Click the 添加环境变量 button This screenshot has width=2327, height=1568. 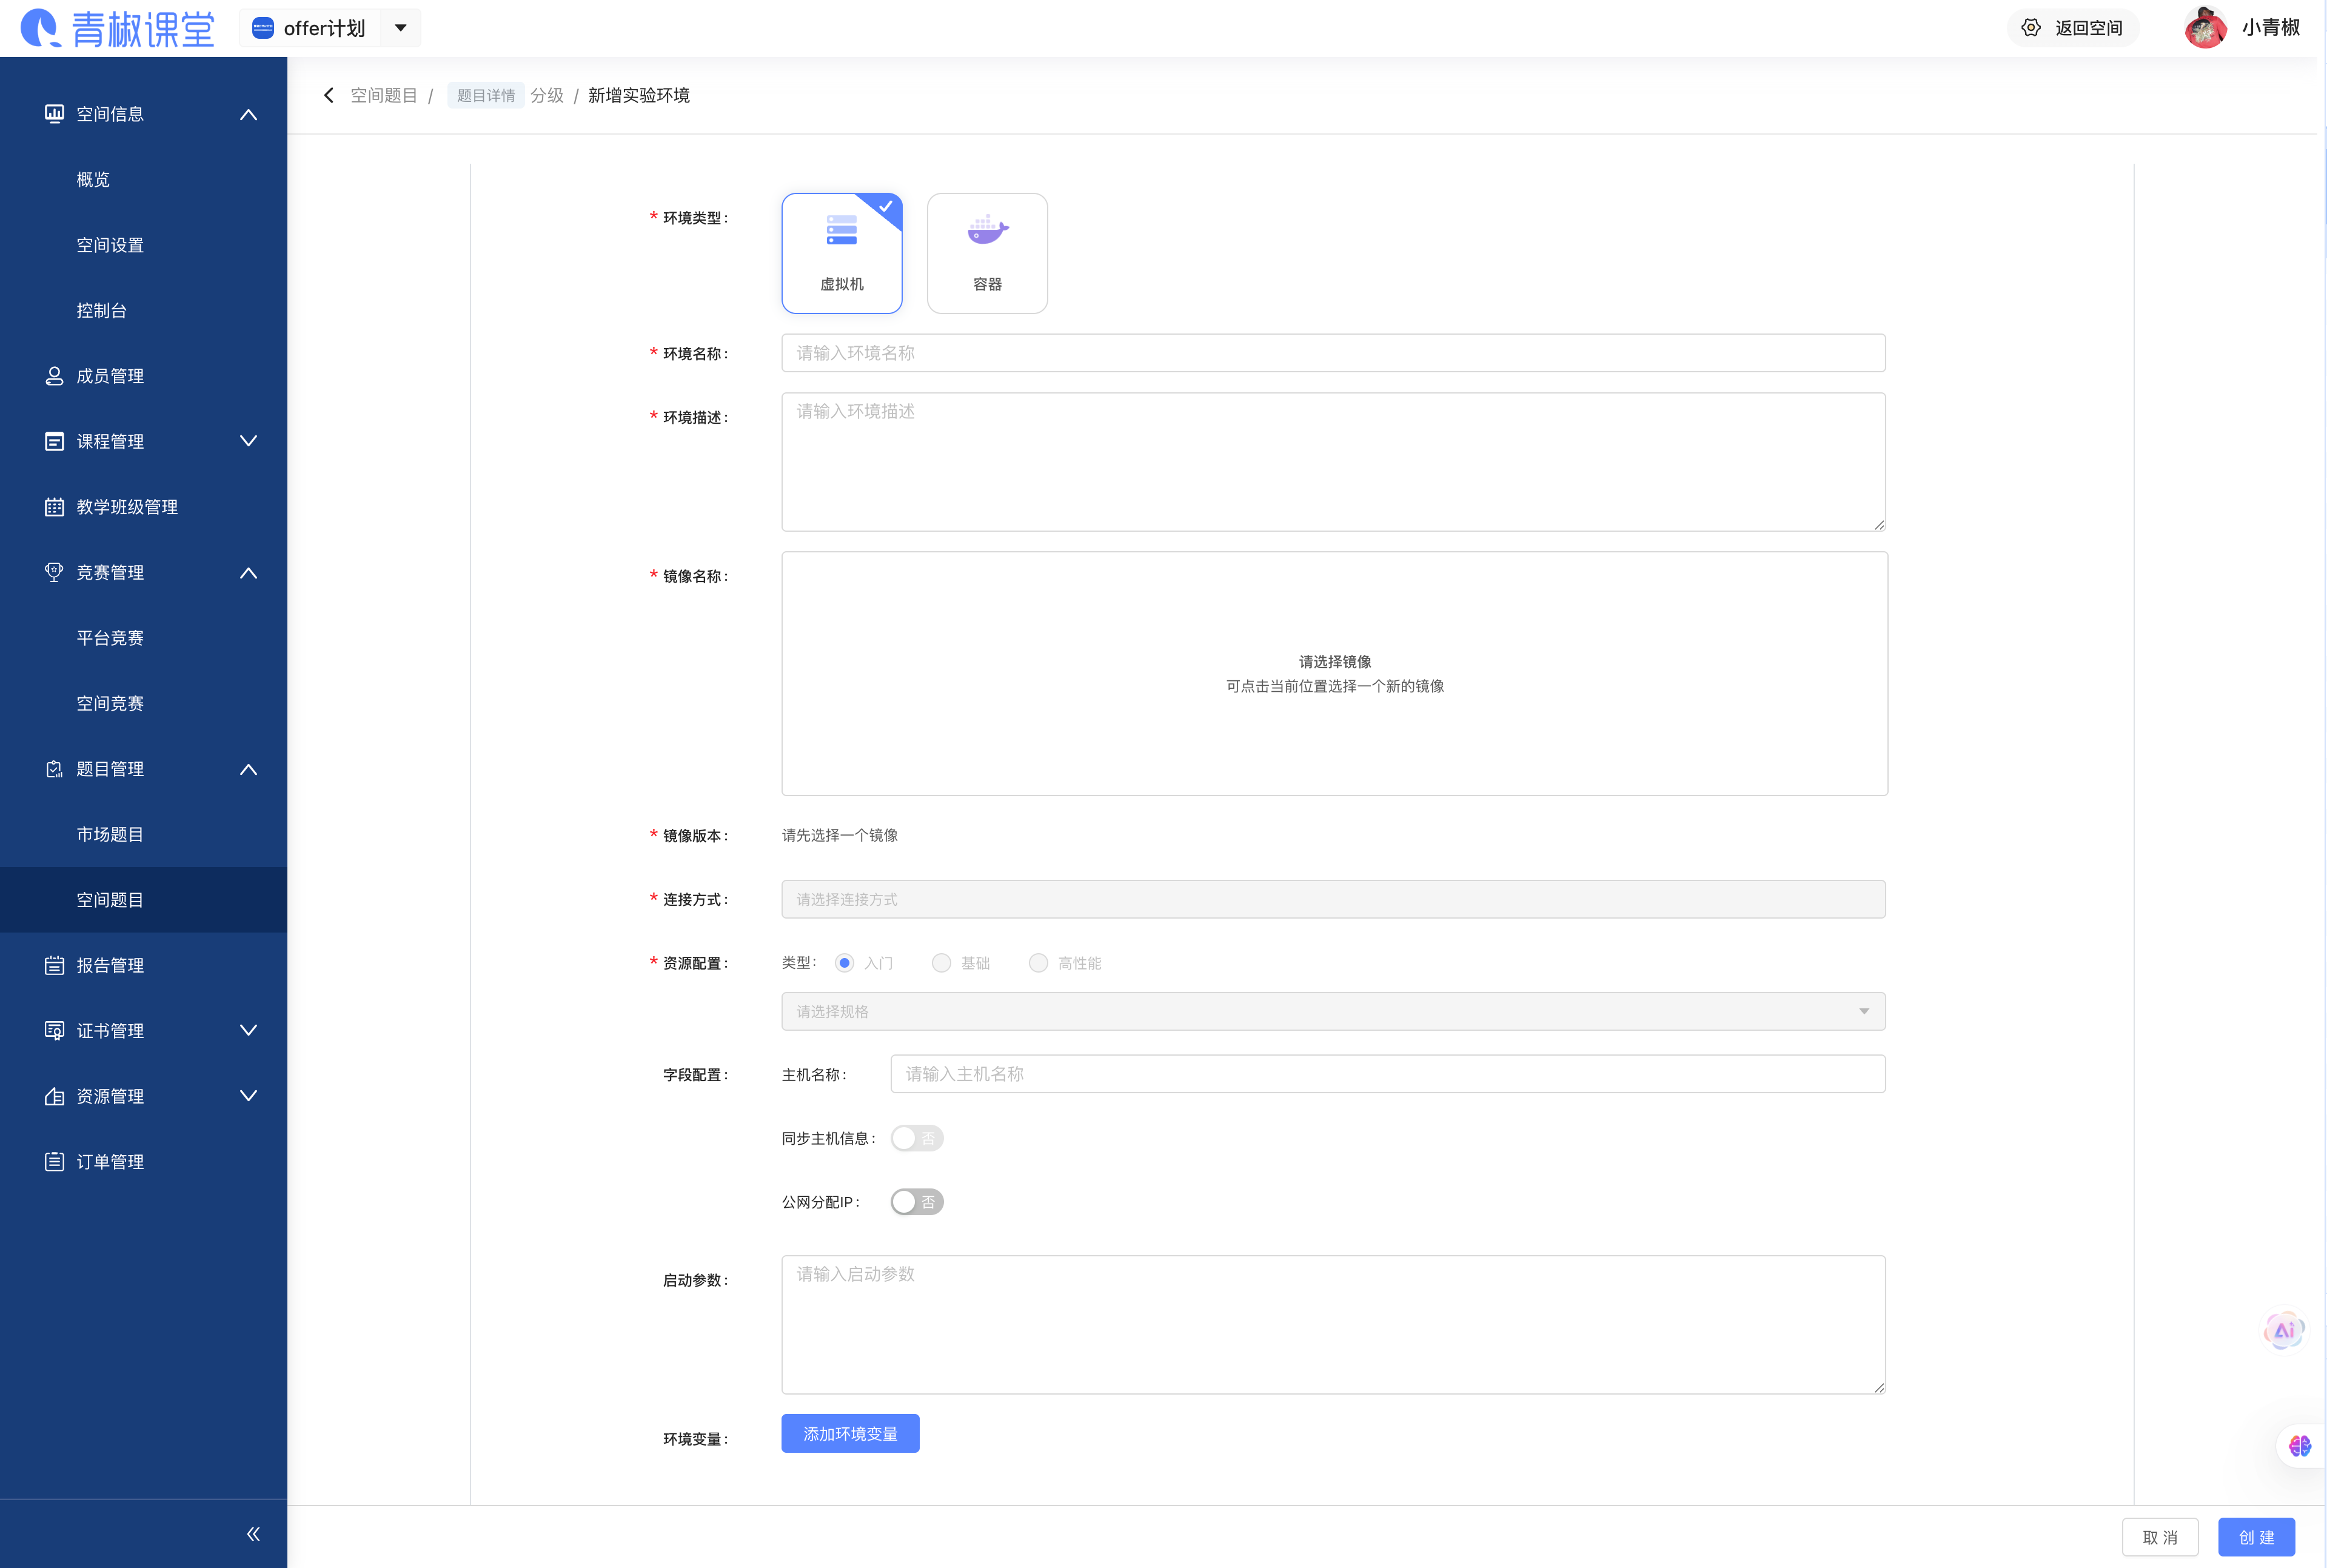[850, 1433]
